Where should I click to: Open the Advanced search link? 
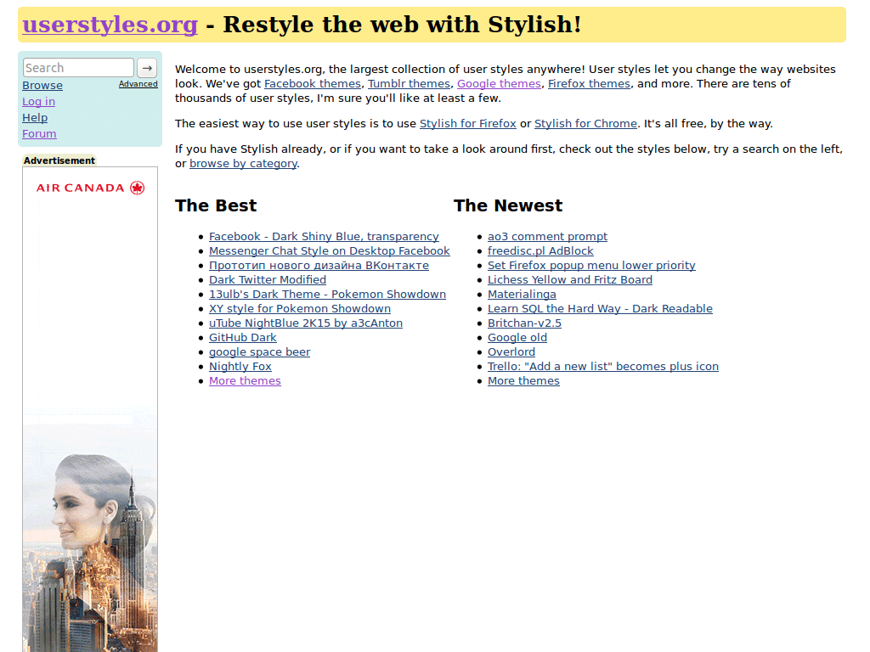point(138,84)
